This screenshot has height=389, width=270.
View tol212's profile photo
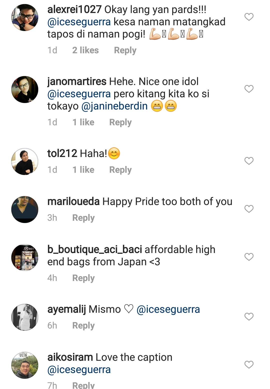coord(25,161)
